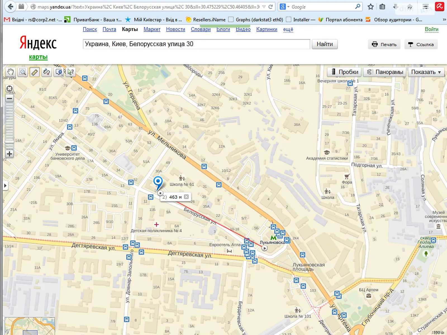Click the locate-me crosshair button
The height and width of the screenshot is (335, 447).
[9, 89]
